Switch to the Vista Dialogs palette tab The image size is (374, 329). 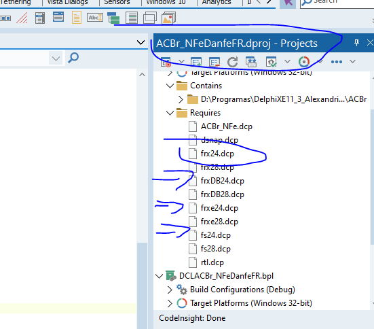point(67,3)
